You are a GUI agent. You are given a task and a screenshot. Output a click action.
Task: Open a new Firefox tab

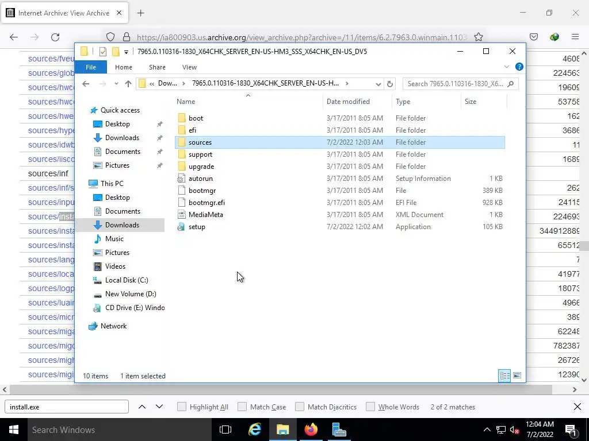click(141, 13)
